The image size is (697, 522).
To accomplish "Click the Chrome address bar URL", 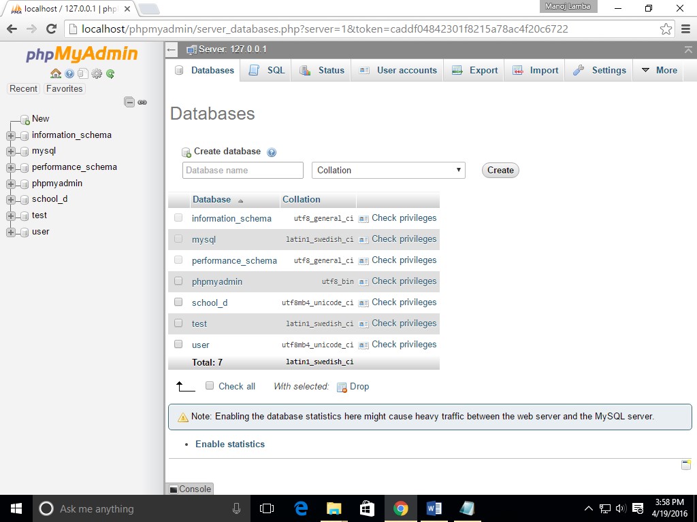I will 325,29.
